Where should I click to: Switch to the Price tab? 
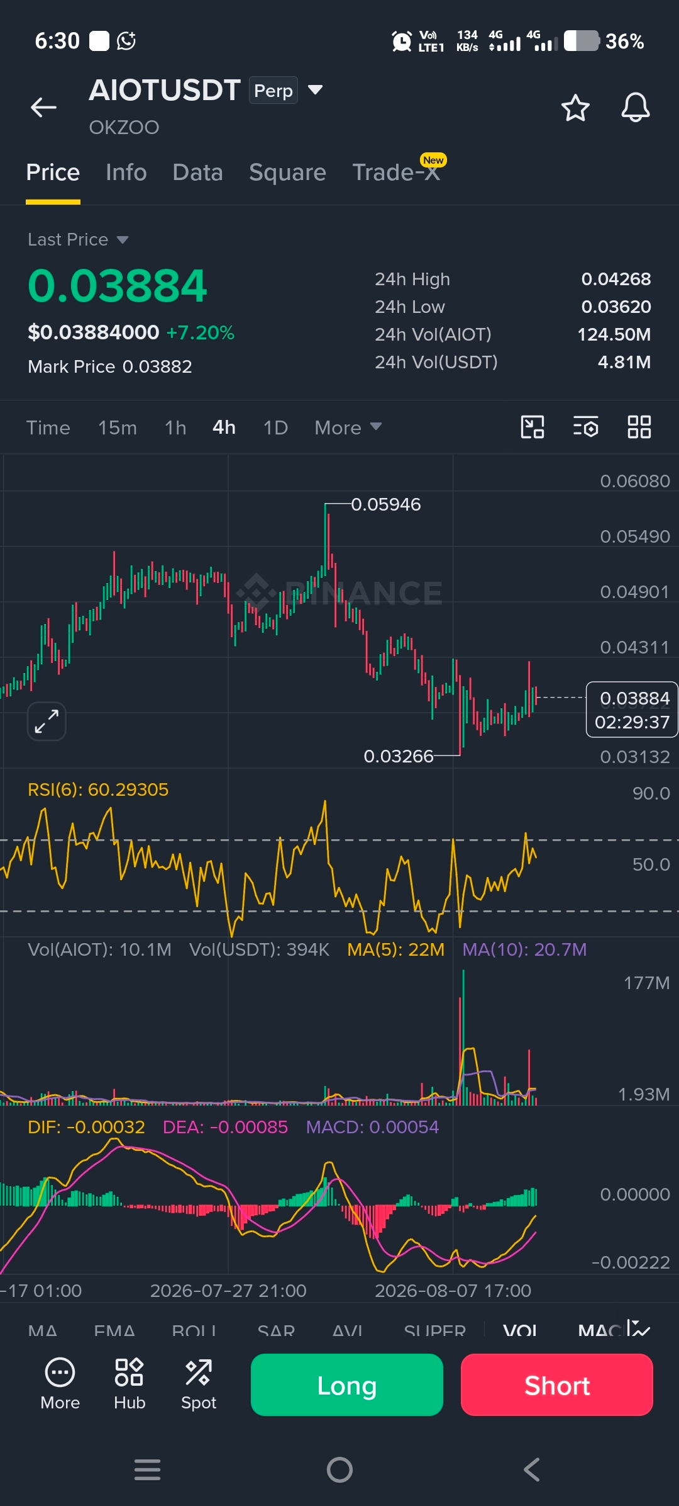point(53,173)
